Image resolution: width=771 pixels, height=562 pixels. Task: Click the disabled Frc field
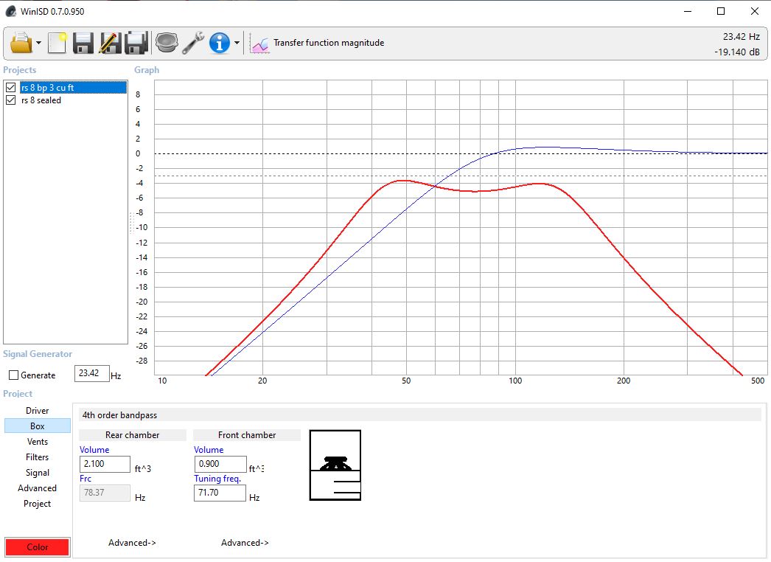click(105, 493)
